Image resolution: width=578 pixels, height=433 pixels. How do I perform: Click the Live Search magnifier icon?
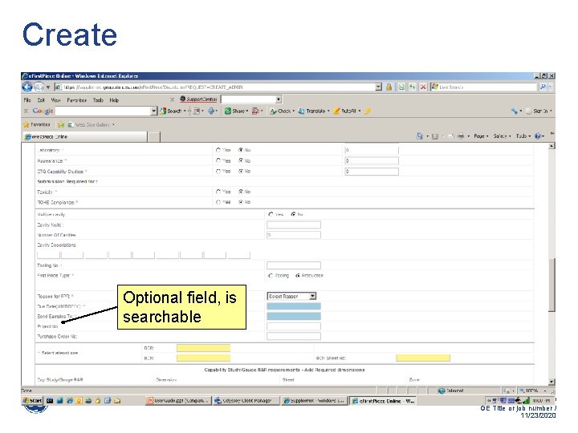543,87
